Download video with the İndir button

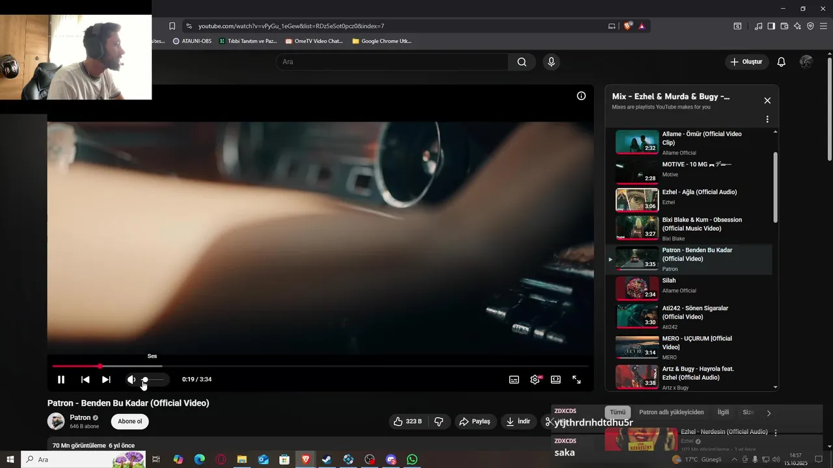(x=518, y=421)
